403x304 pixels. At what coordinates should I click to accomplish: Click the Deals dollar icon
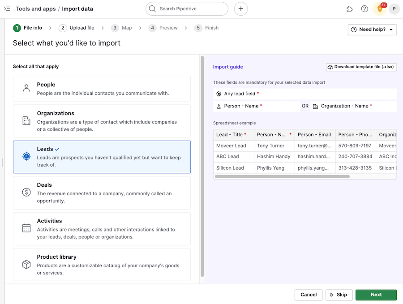[26, 192]
